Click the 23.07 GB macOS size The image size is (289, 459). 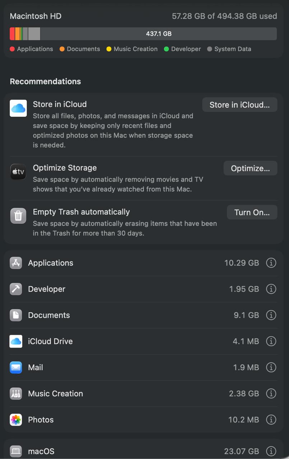242,451
